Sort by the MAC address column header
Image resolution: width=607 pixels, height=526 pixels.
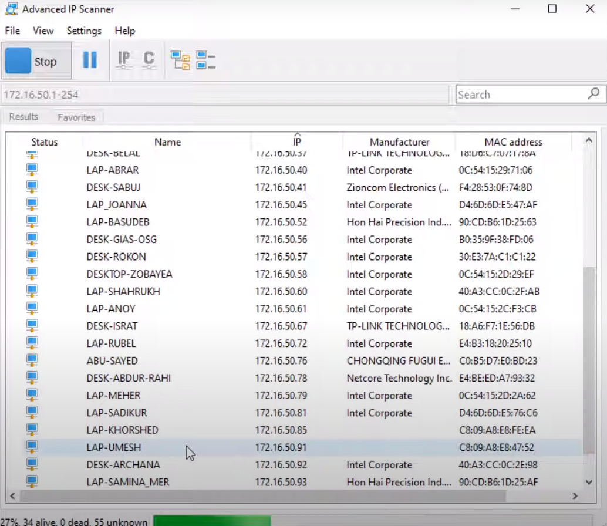[513, 142]
